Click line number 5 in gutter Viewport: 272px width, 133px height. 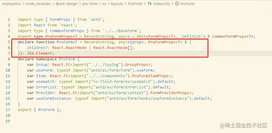point(9,42)
